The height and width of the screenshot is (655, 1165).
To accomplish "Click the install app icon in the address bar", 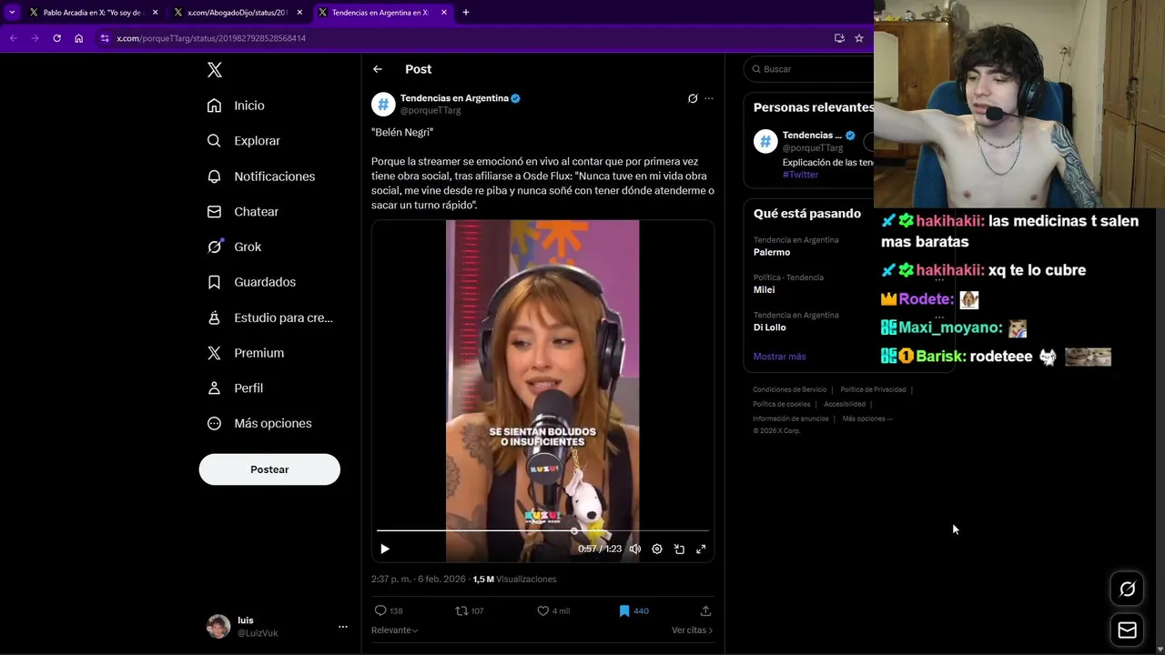I will (x=839, y=38).
